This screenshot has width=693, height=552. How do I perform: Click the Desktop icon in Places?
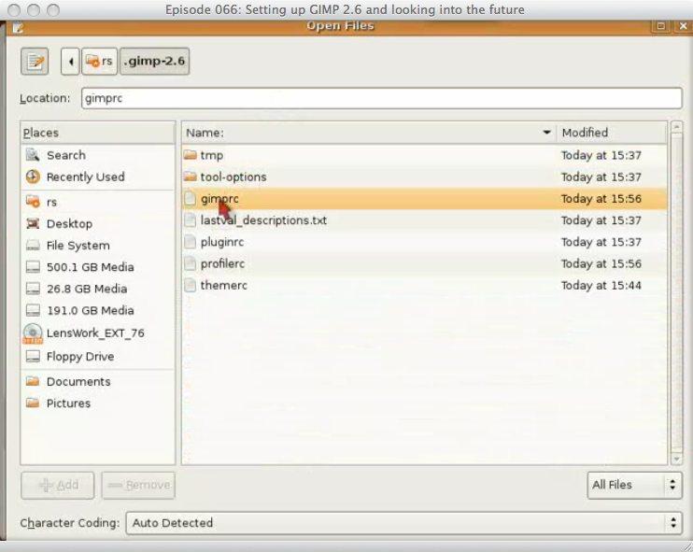33,223
